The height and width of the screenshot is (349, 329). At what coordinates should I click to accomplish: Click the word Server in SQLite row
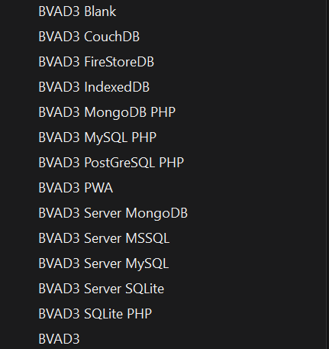(x=102, y=289)
